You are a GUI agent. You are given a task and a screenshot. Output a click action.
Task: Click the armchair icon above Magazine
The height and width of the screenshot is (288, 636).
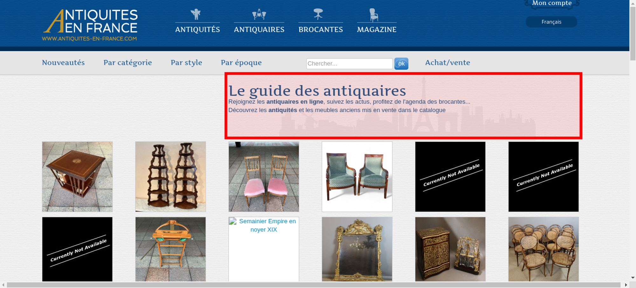click(x=374, y=15)
